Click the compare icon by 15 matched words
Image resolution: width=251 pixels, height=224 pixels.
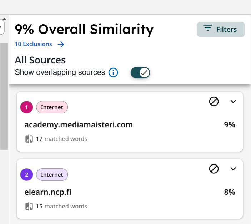(29, 206)
